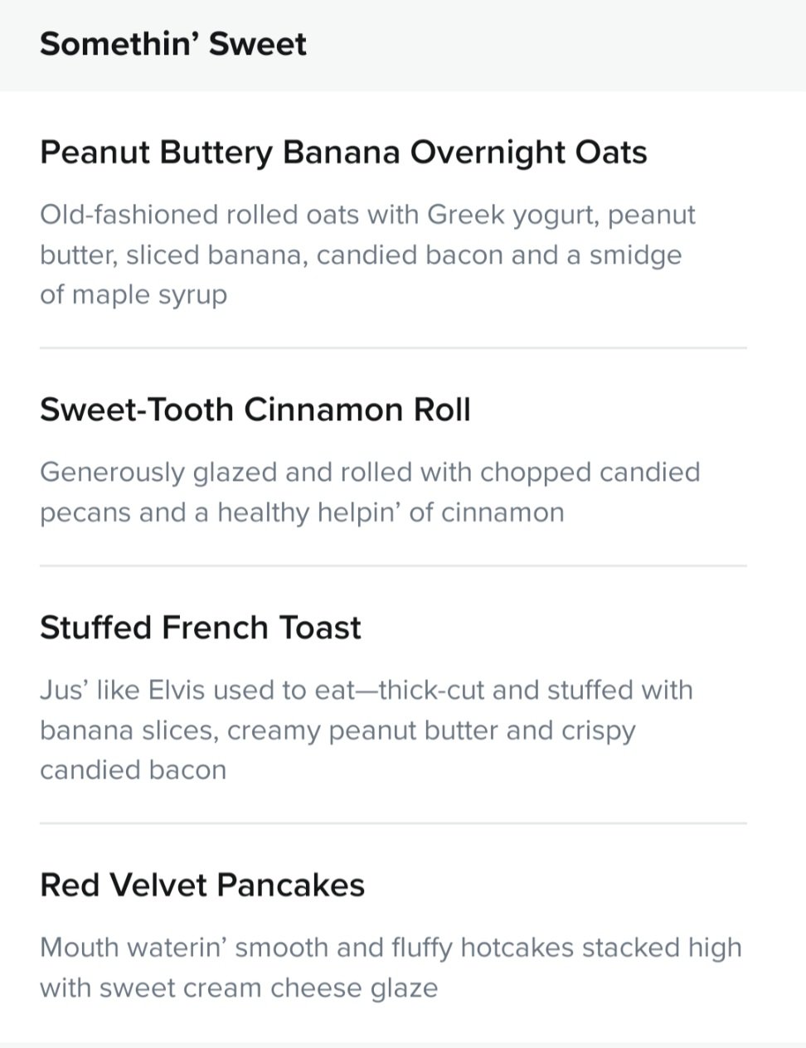Click the "candied bacon" line under French Toast
806x1048 pixels.
click(x=133, y=770)
